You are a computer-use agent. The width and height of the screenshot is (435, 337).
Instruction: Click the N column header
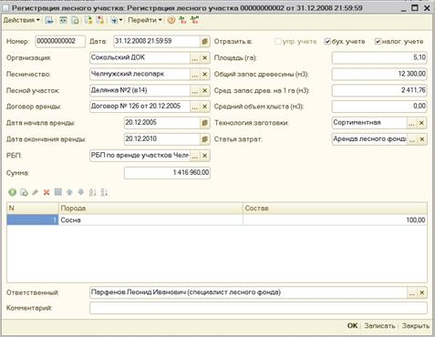pos(33,209)
